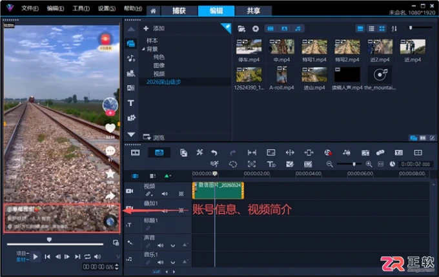The image size is (439, 277).
Task: Click the Fit Project in Timeline icon
Action: (380, 164)
